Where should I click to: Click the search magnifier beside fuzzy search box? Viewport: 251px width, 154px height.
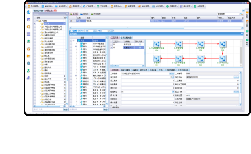241,14
